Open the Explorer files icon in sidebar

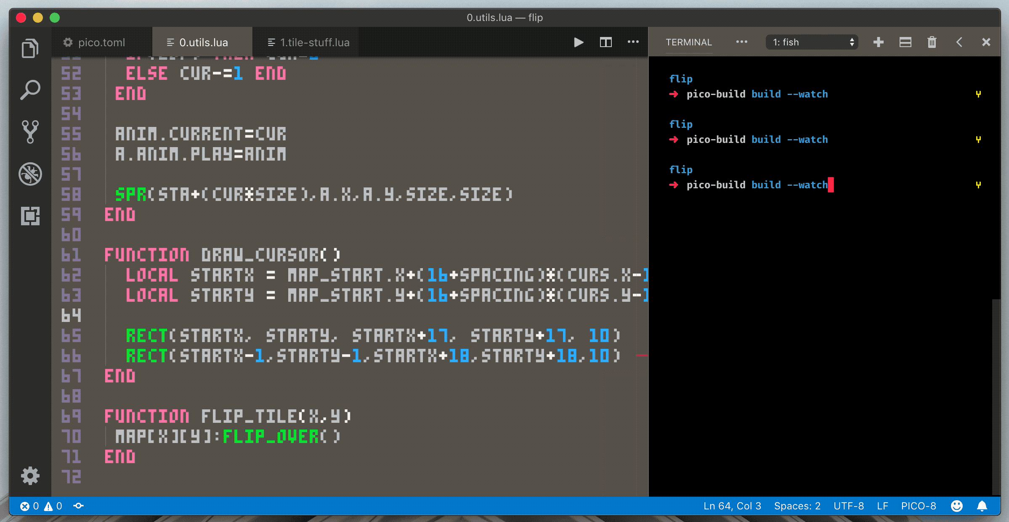click(x=30, y=49)
